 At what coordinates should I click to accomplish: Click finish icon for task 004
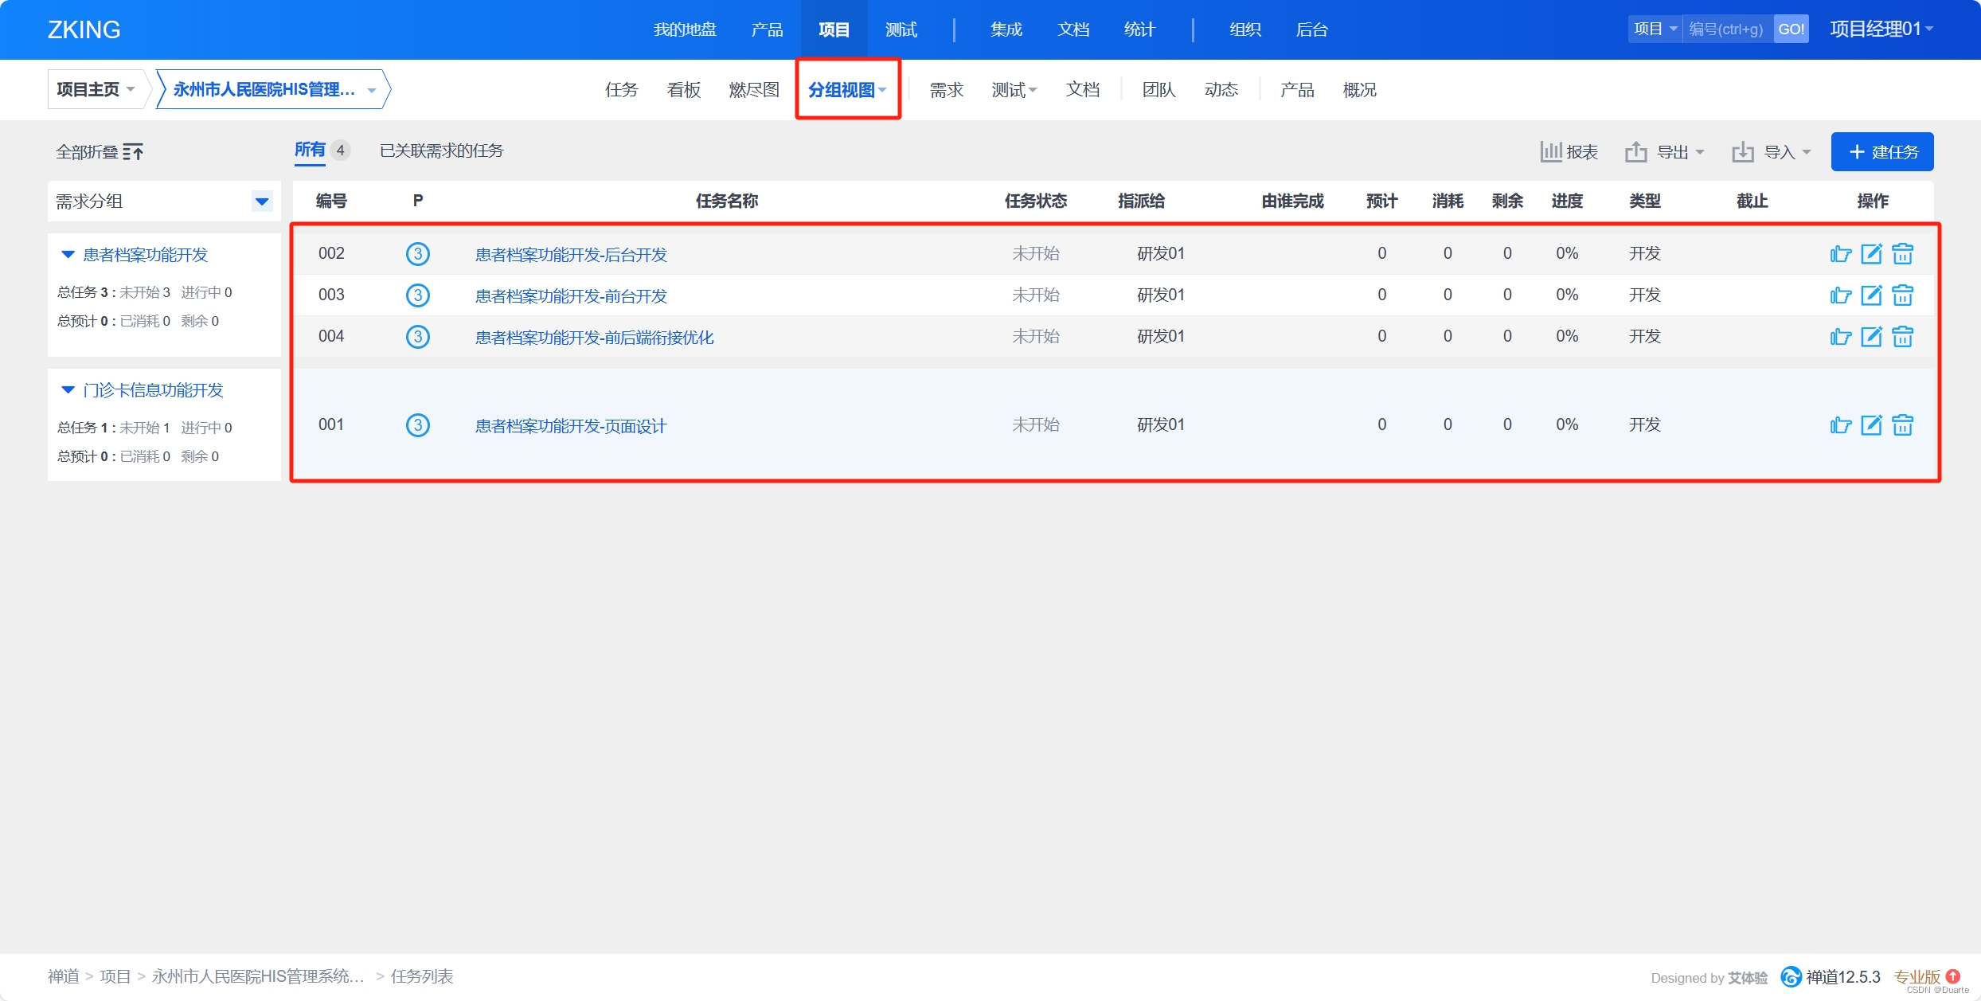[1840, 337]
